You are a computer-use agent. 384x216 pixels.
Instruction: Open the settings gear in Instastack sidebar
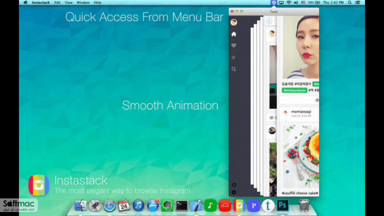click(234, 192)
